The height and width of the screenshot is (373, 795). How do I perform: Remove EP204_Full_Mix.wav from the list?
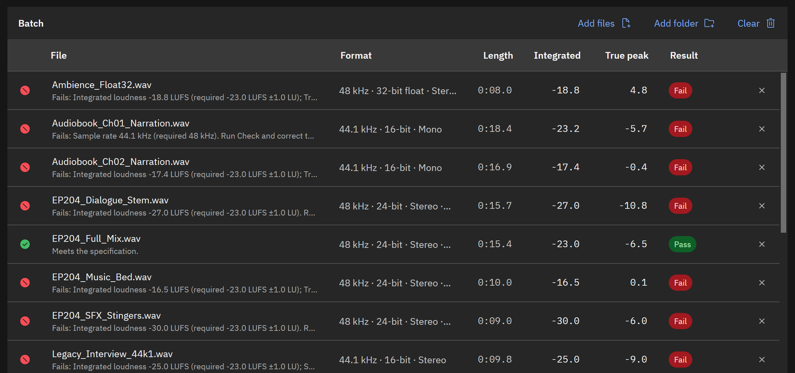pos(762,244)
